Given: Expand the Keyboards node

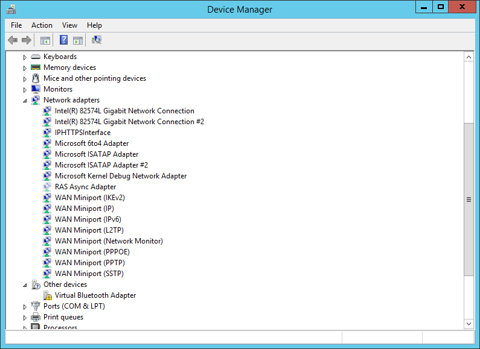Looking at the screenshot, I should click(x=25, y=57).
